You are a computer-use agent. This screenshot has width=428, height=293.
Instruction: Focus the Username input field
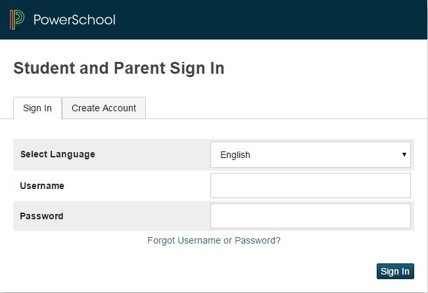tap(310, 186)
